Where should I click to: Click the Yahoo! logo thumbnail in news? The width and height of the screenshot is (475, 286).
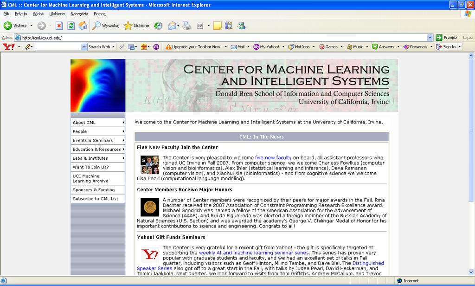(150, 254)
